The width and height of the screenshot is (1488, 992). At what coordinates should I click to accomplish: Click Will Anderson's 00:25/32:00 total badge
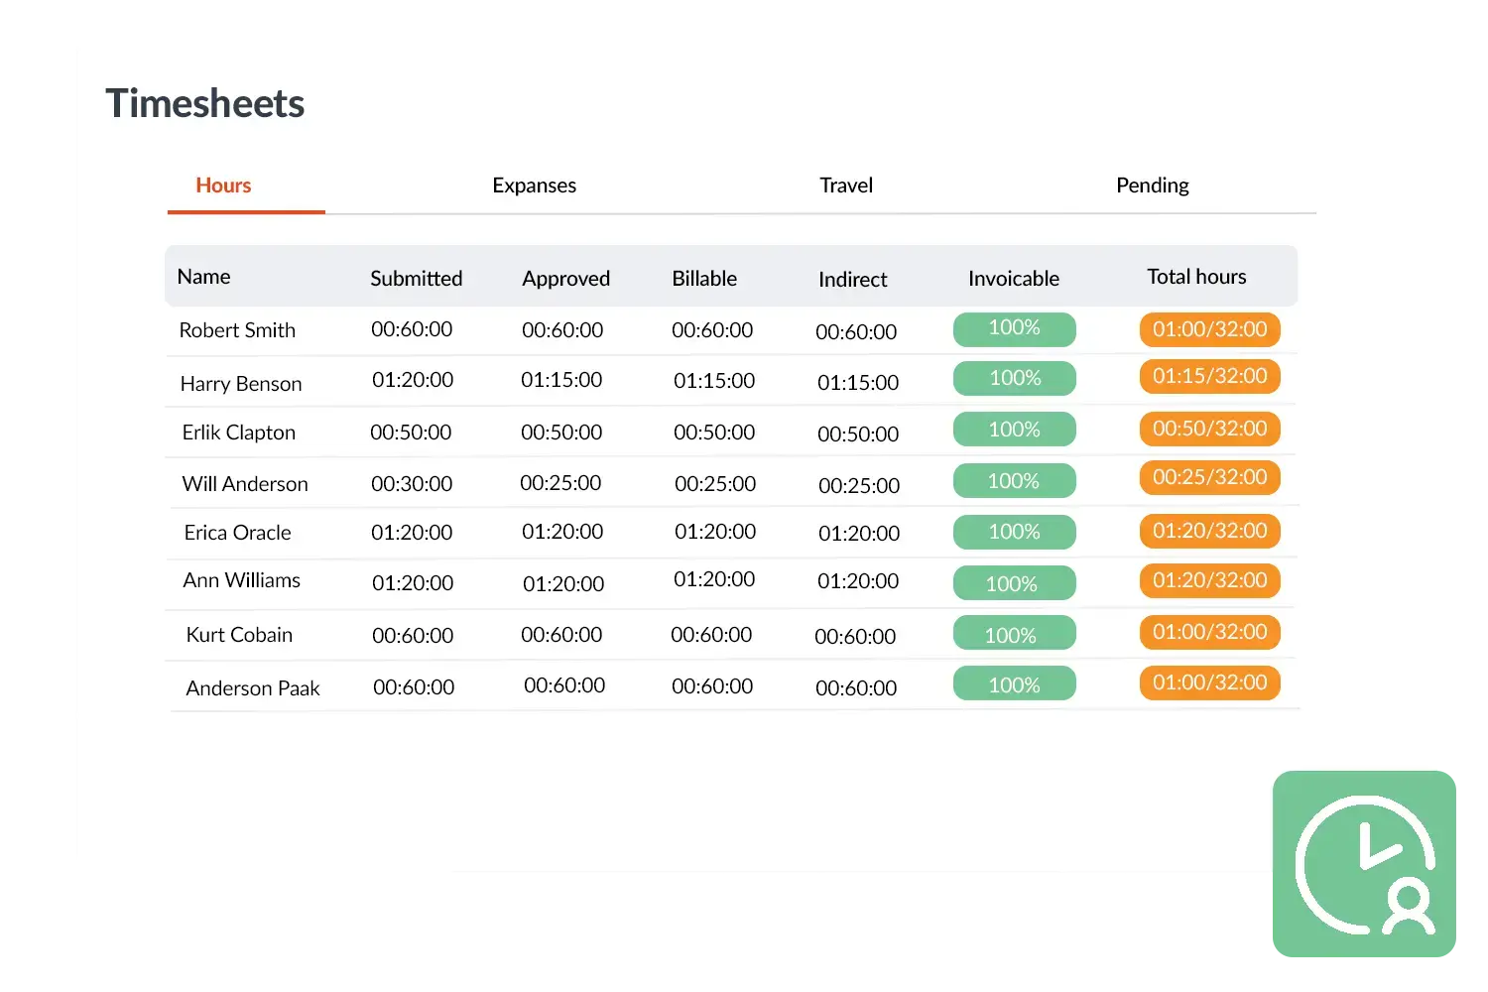click(1209, 477)
